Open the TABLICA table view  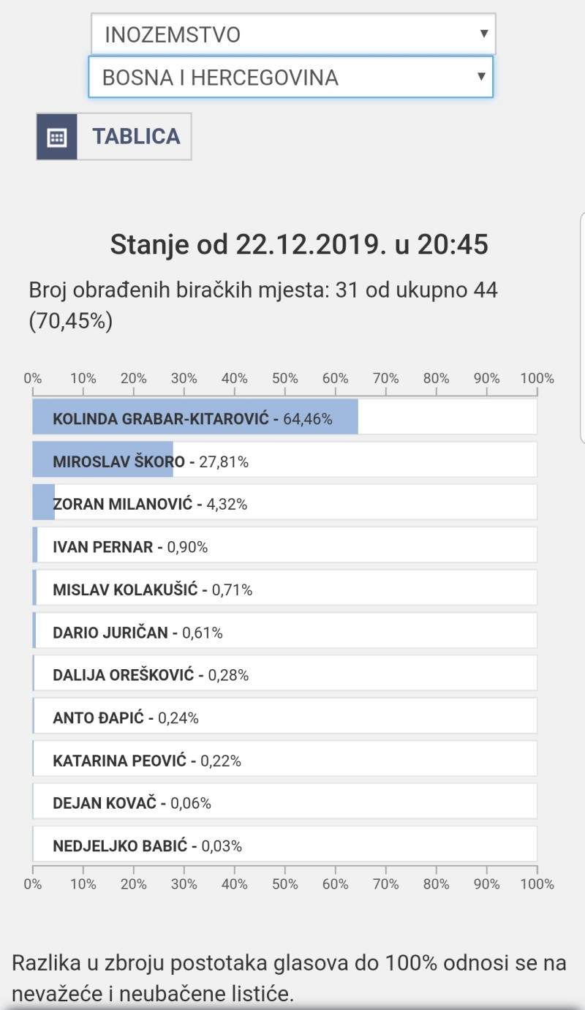click(x=114, y=137)
